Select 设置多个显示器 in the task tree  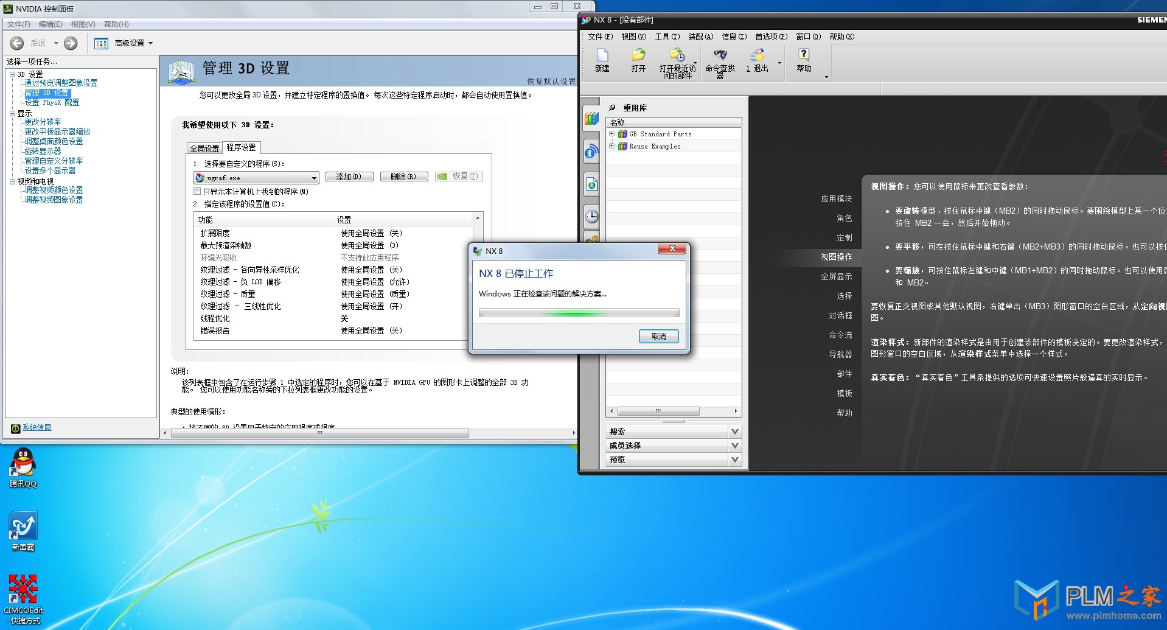pos(50,170)
